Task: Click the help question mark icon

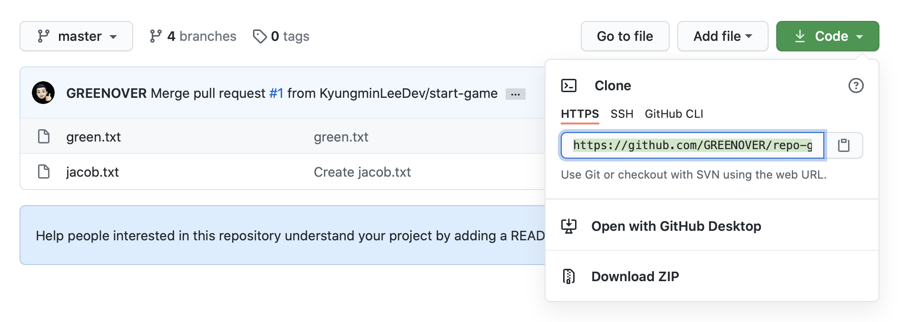Action: point(856,85)
